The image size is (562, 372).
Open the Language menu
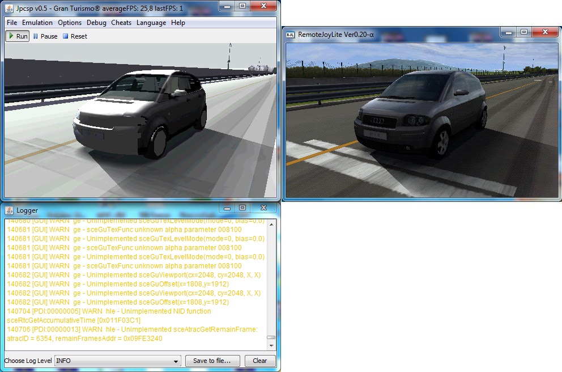tap(151, 23)
